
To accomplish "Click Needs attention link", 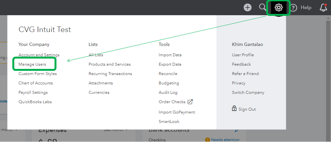I will [225, 140].
